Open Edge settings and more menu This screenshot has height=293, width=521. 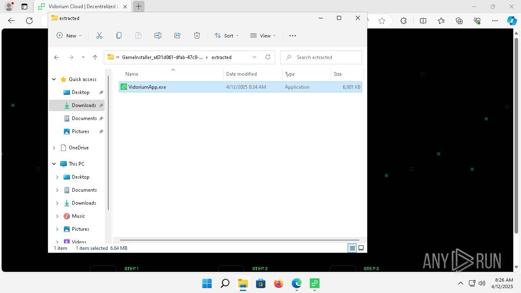pyautogui.click(x=495, y=21)
